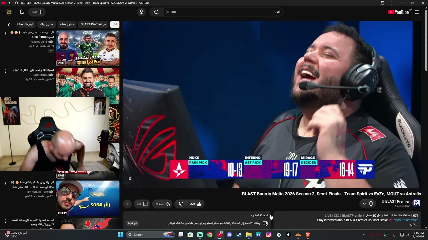Open options for Ibn Hattuta Travels video
Image resolution: width=428 pixels, height=240 pixels.
pos(6,184)
